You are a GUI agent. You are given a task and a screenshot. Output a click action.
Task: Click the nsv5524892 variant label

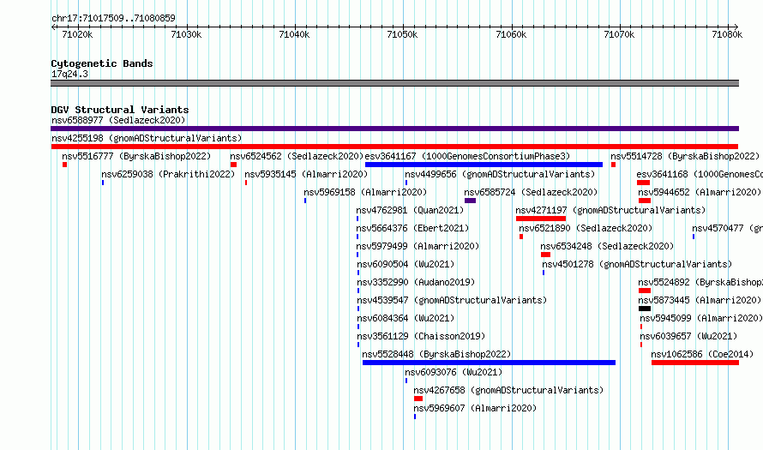tap(700, 282)
